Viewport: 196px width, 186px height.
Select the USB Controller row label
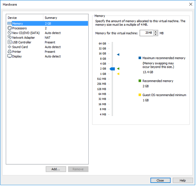coord(22,42)
